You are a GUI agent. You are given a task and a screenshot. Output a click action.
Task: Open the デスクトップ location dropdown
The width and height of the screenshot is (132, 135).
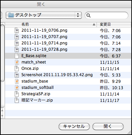[x=44, y=15]
